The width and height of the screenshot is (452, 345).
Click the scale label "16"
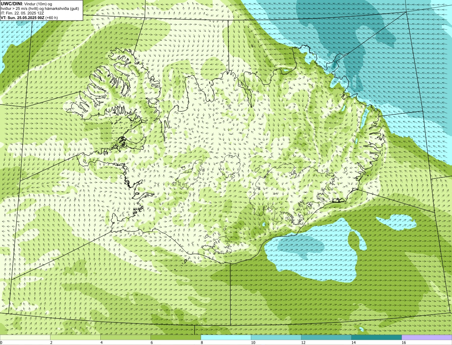(404, 343)
